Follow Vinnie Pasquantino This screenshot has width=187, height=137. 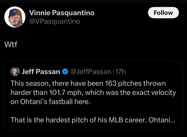(163, 13)
